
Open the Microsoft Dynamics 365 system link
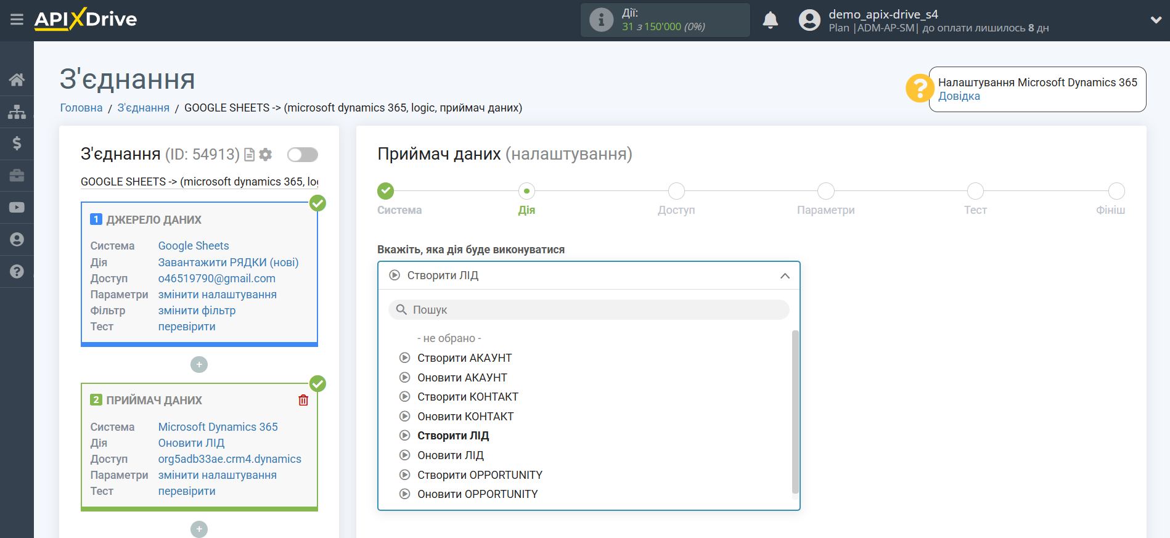coord(218,427)
